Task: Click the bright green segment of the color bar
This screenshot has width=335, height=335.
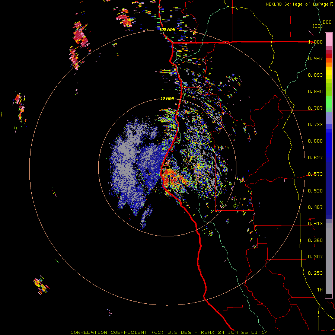Action: coord(329,102)
